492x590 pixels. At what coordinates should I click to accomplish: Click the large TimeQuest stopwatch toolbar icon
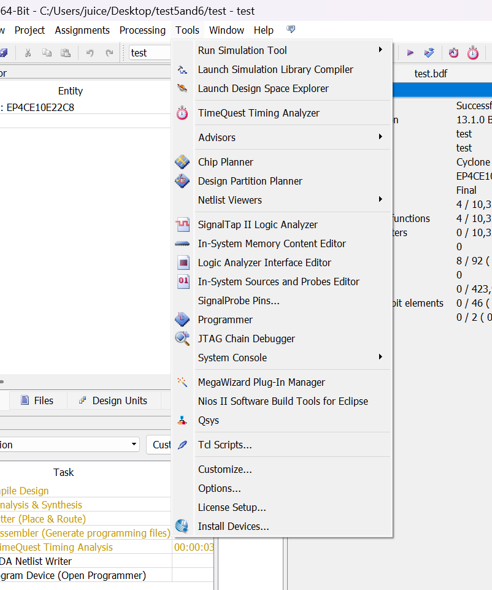click(473, 53)
